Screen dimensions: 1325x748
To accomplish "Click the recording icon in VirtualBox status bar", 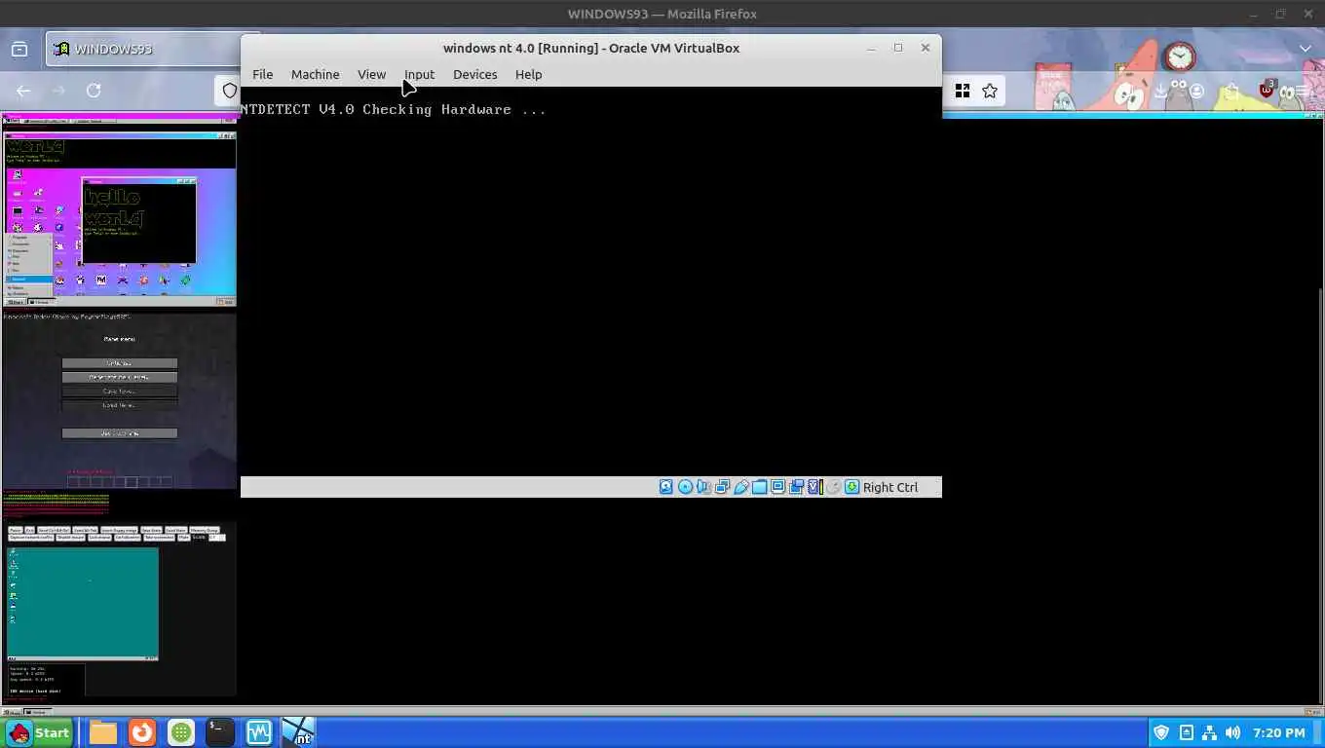I will tap(796, 487).
